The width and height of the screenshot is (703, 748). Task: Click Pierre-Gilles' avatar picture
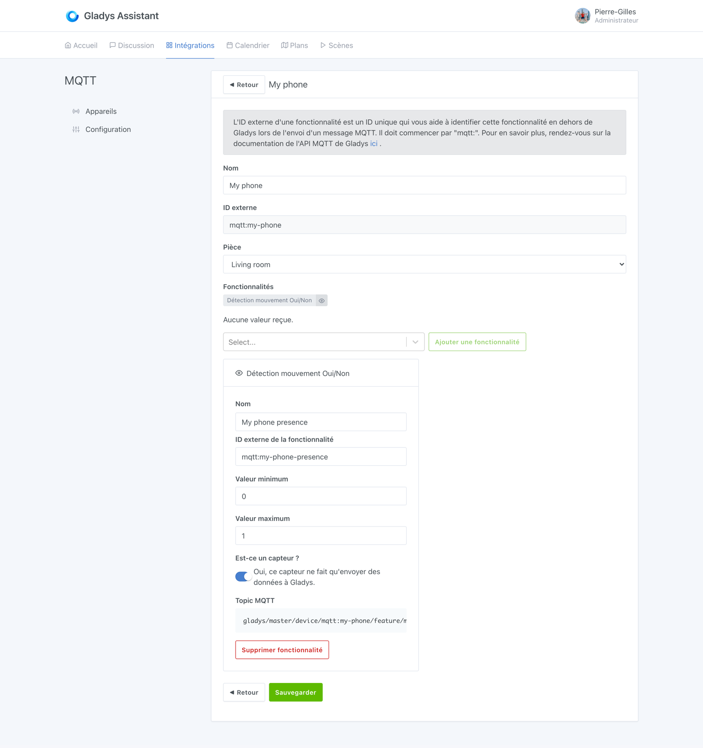pyautogui.click(x=582, y=15)
